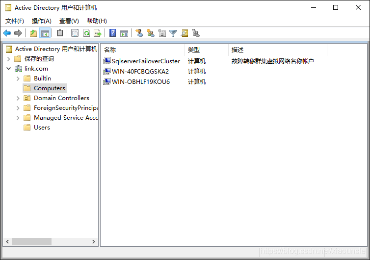The image size is (370, 260).
Task: Click the Export List toolbar icon
Action: (x=98, y=33)
